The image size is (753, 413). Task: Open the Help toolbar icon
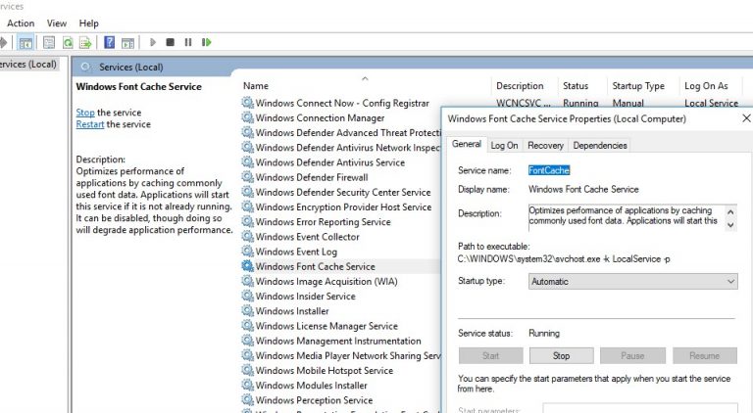point(108,42)
